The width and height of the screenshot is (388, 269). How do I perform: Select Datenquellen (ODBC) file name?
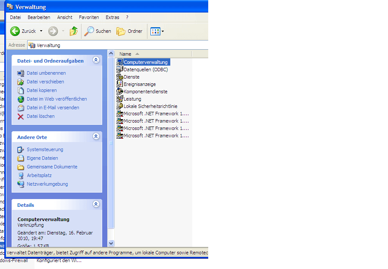[146, 70]
